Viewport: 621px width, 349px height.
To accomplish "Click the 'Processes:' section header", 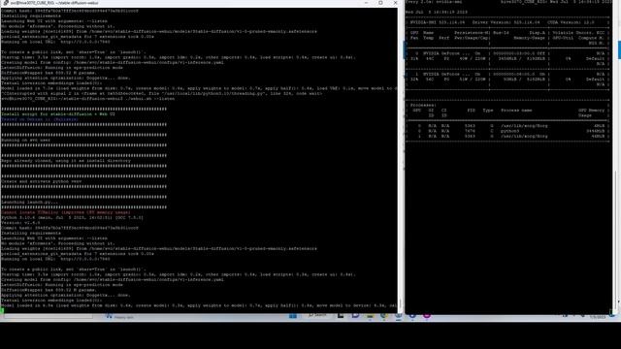I will pyautogui.click(x=423, y=106).
